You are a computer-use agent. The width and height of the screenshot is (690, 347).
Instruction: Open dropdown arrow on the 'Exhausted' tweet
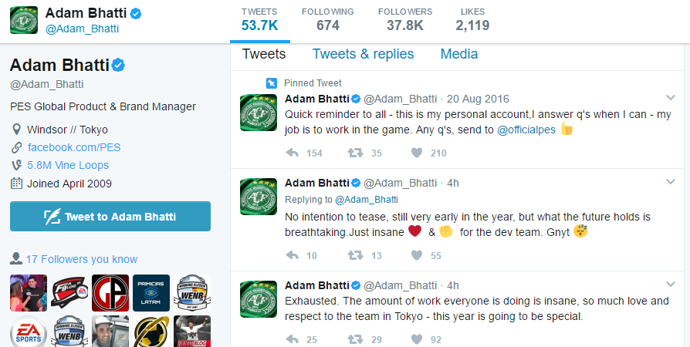coord(671,285)
